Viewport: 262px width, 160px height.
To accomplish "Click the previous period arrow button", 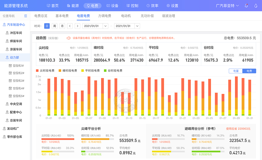I will pyautogui.click(x=70, y=26).
